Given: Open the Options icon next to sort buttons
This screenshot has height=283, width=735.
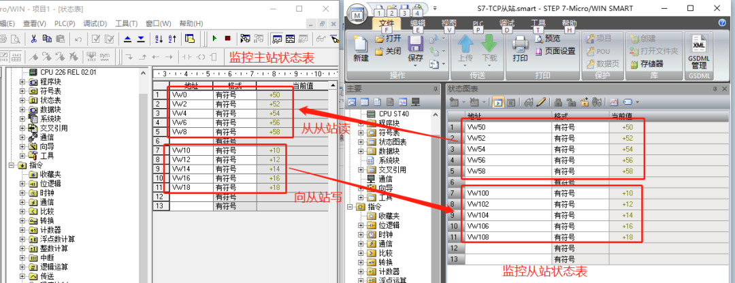Looking at the screenshot, I should [190, 38].
